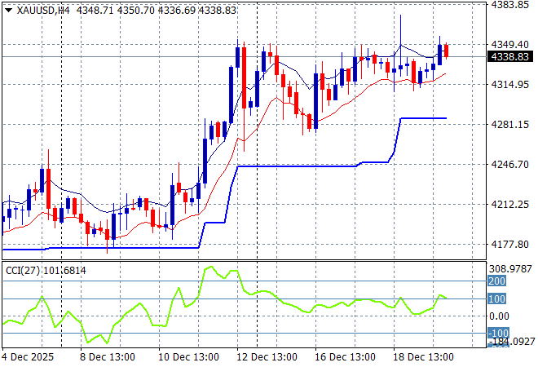Click the CCI 100 level label
Image resolution: width=538 pixels, height=367 pixels.
[496, 298]
